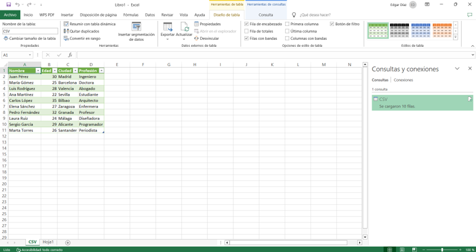Open the Profesión column filter dropdown
476x252 pixels.
point(102,71)
